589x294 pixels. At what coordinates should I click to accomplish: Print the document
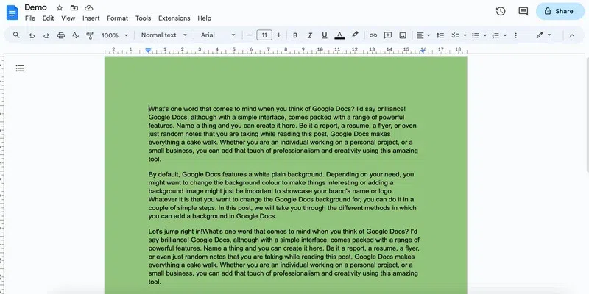[x=61, y=35]
